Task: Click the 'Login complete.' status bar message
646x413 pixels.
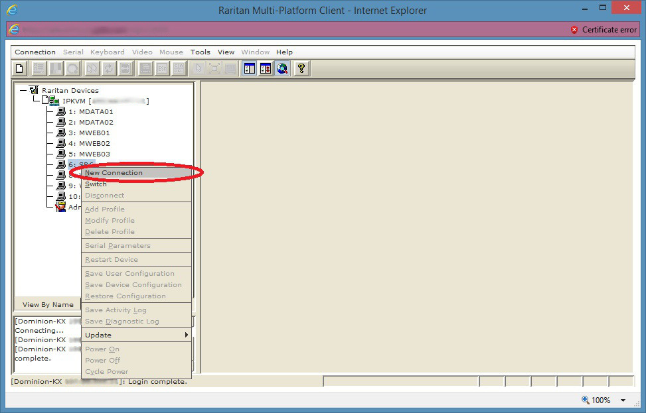Action: click(x=157, y=381)
